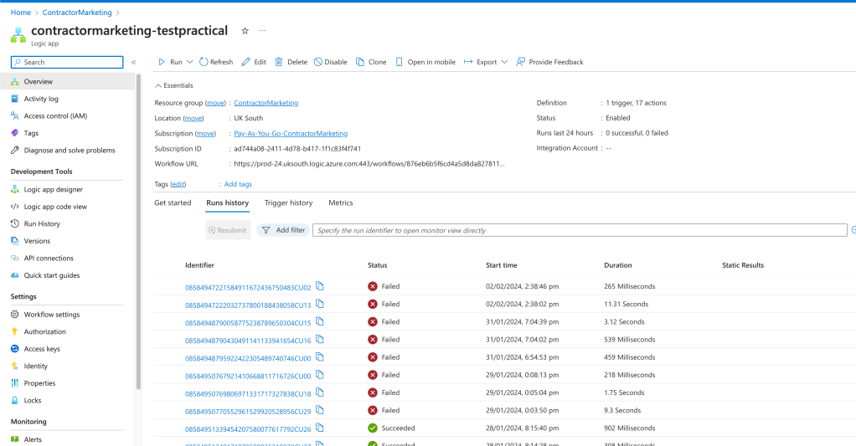Click edit link next to Tags
Screen dimensions: 856x446
178,184
